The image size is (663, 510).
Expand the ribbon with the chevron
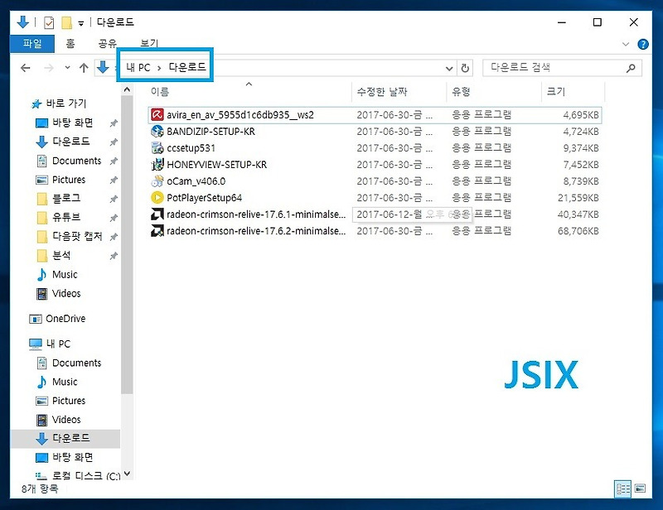626,44
